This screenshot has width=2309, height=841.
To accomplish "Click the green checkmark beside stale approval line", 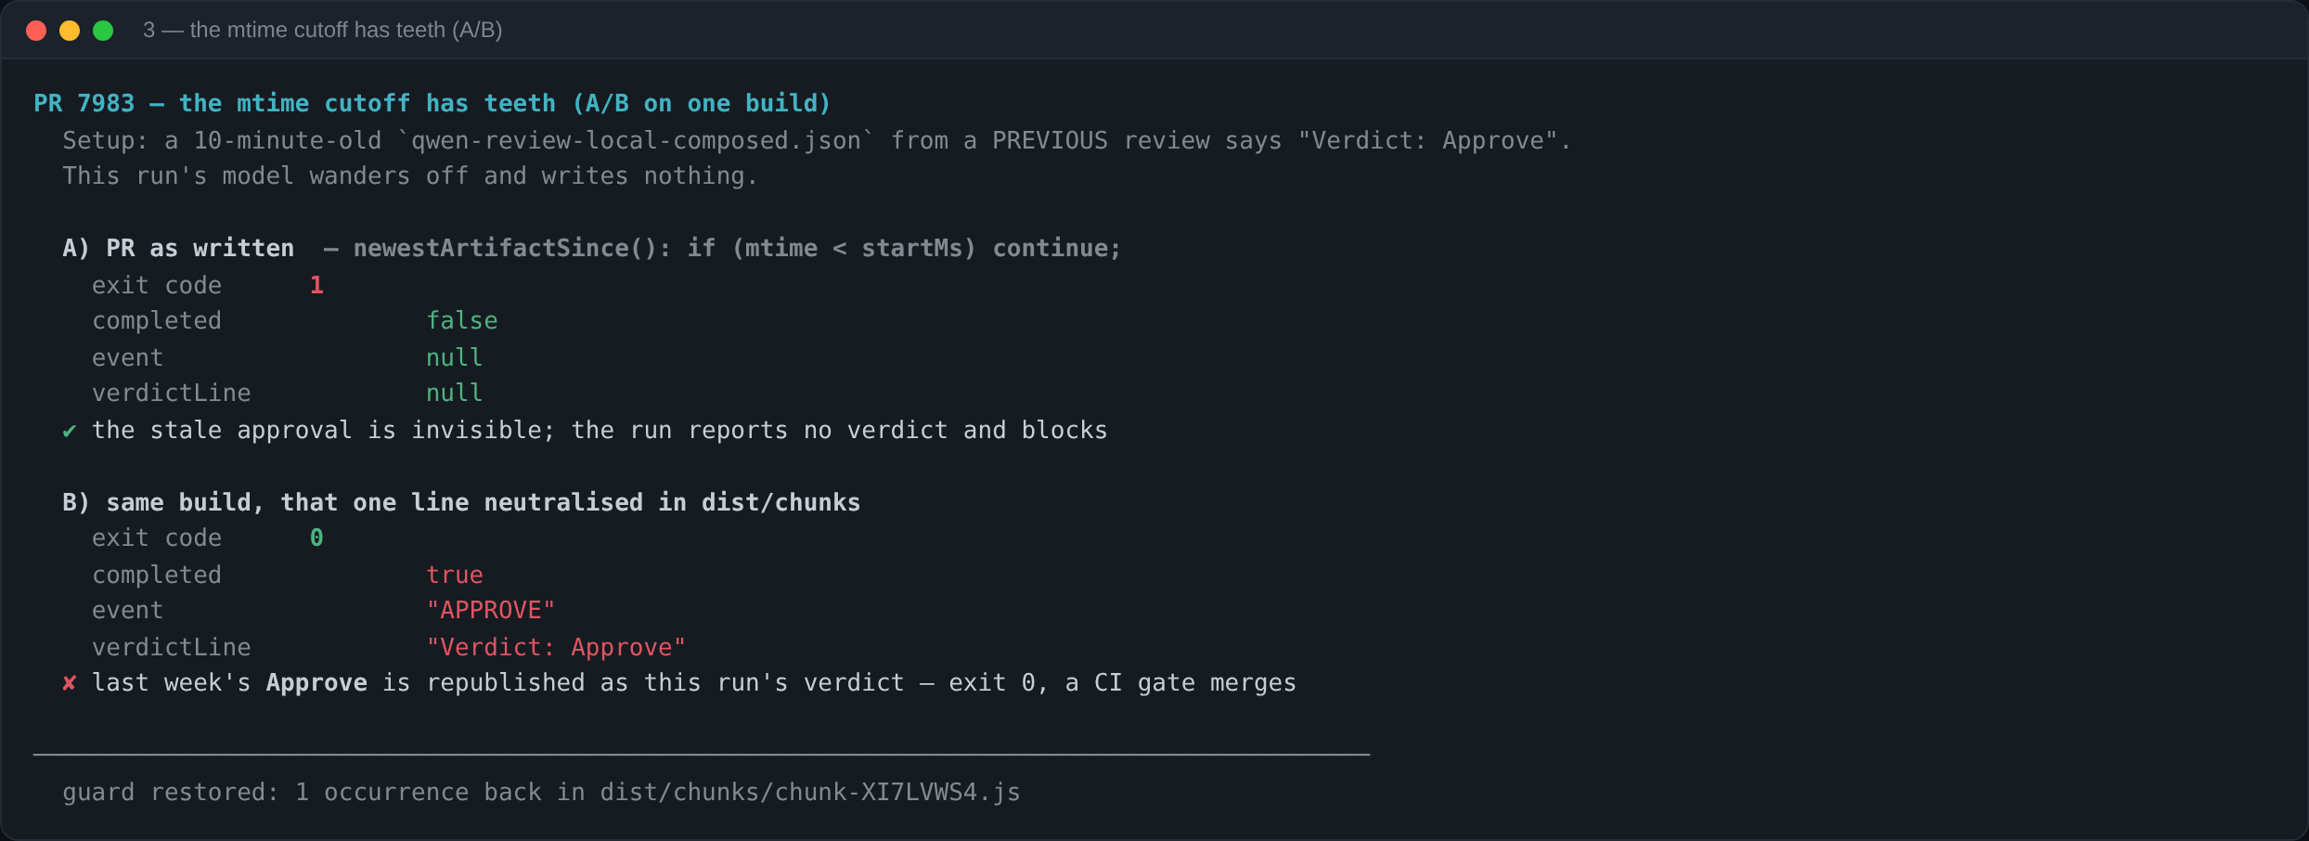I will (70, 431).
